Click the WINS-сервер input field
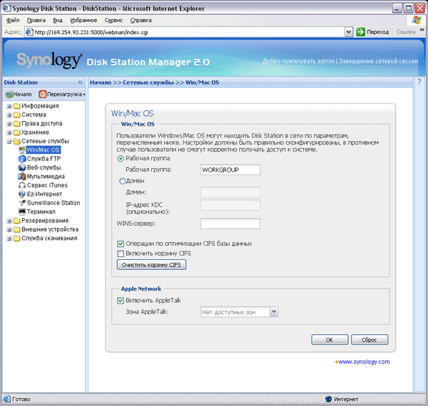Screen dimensions: 428x406 (x=230, y=224)
